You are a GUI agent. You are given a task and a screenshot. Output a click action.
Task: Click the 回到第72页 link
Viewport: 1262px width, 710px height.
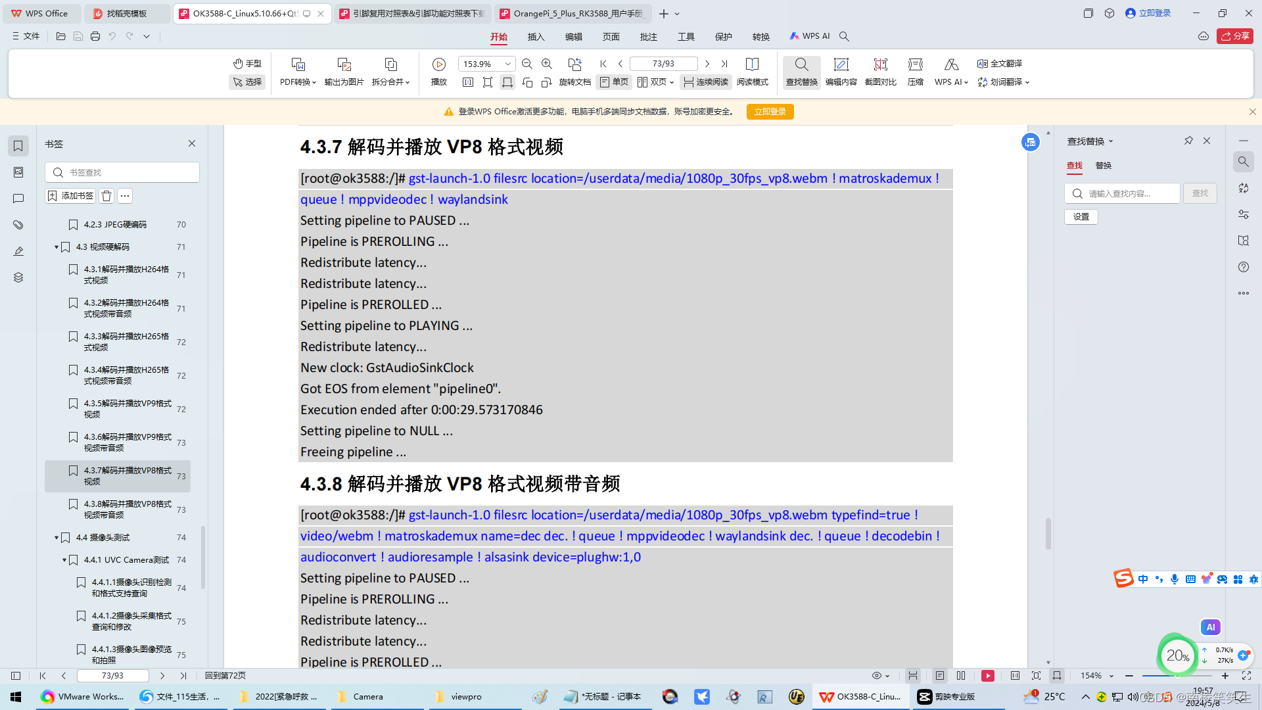223,675
